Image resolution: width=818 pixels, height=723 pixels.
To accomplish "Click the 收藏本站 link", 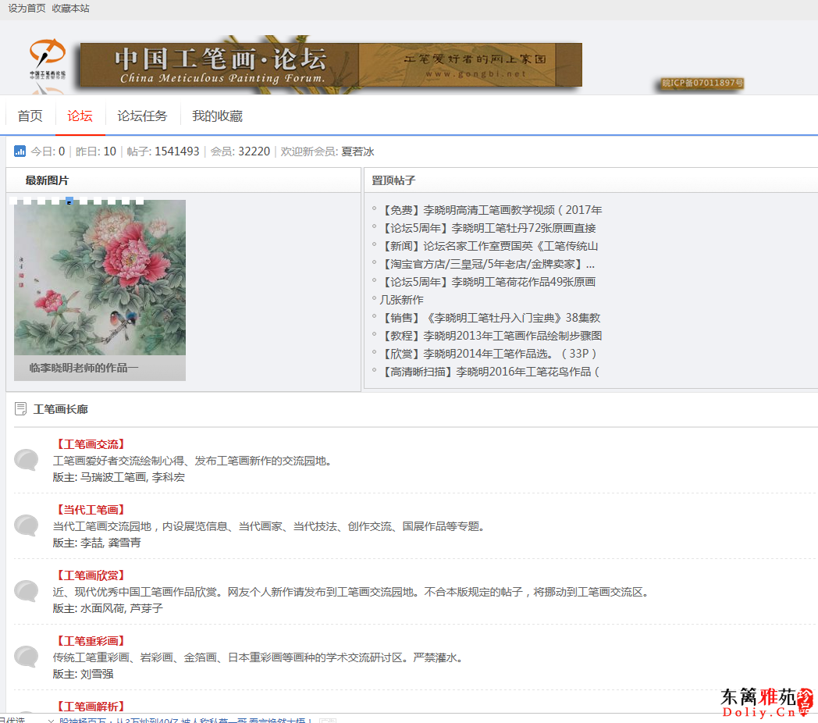I will [70, 9].
